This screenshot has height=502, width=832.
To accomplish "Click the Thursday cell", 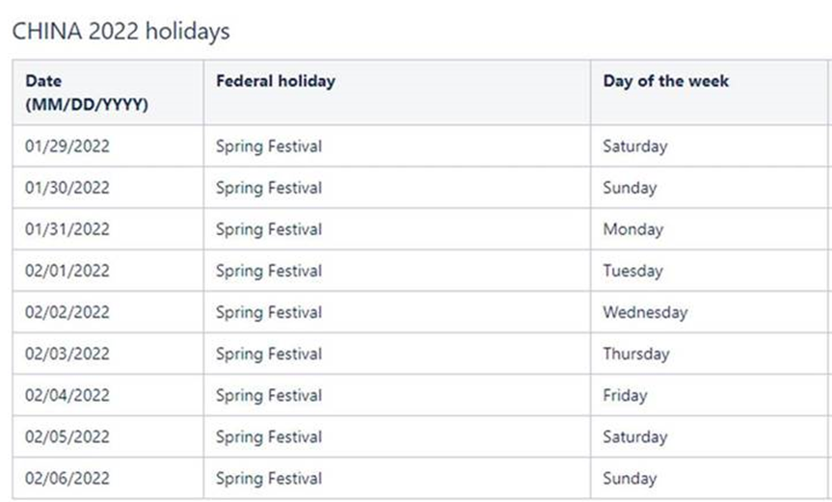I will tap(636, 354).
